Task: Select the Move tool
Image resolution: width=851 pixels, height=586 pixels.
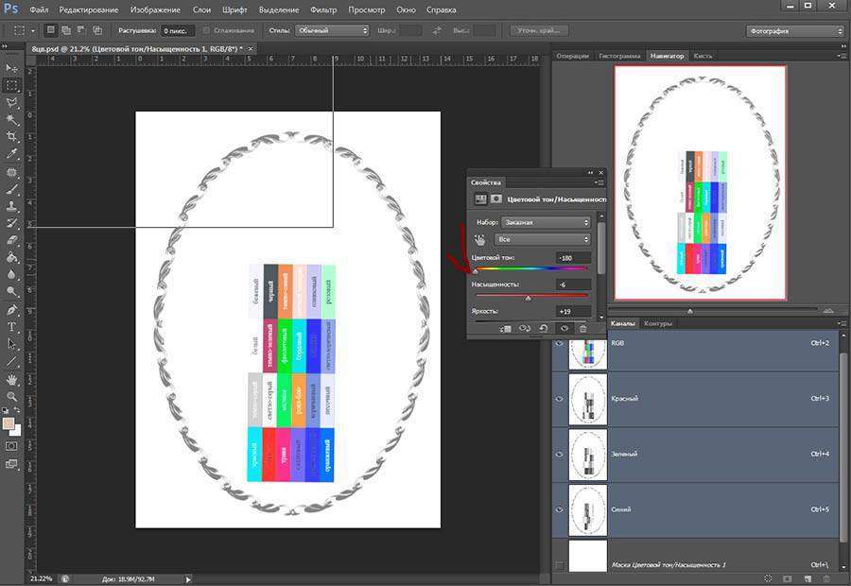Action: pos(12,69)
